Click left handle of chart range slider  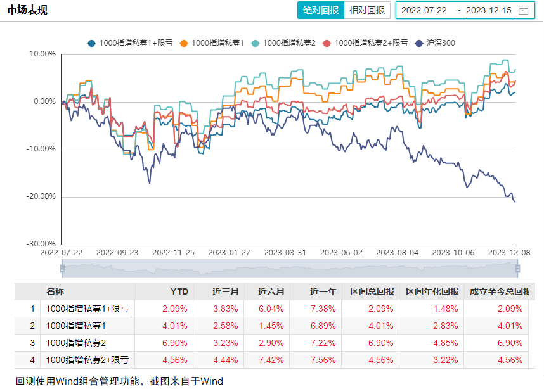[62, 269]
